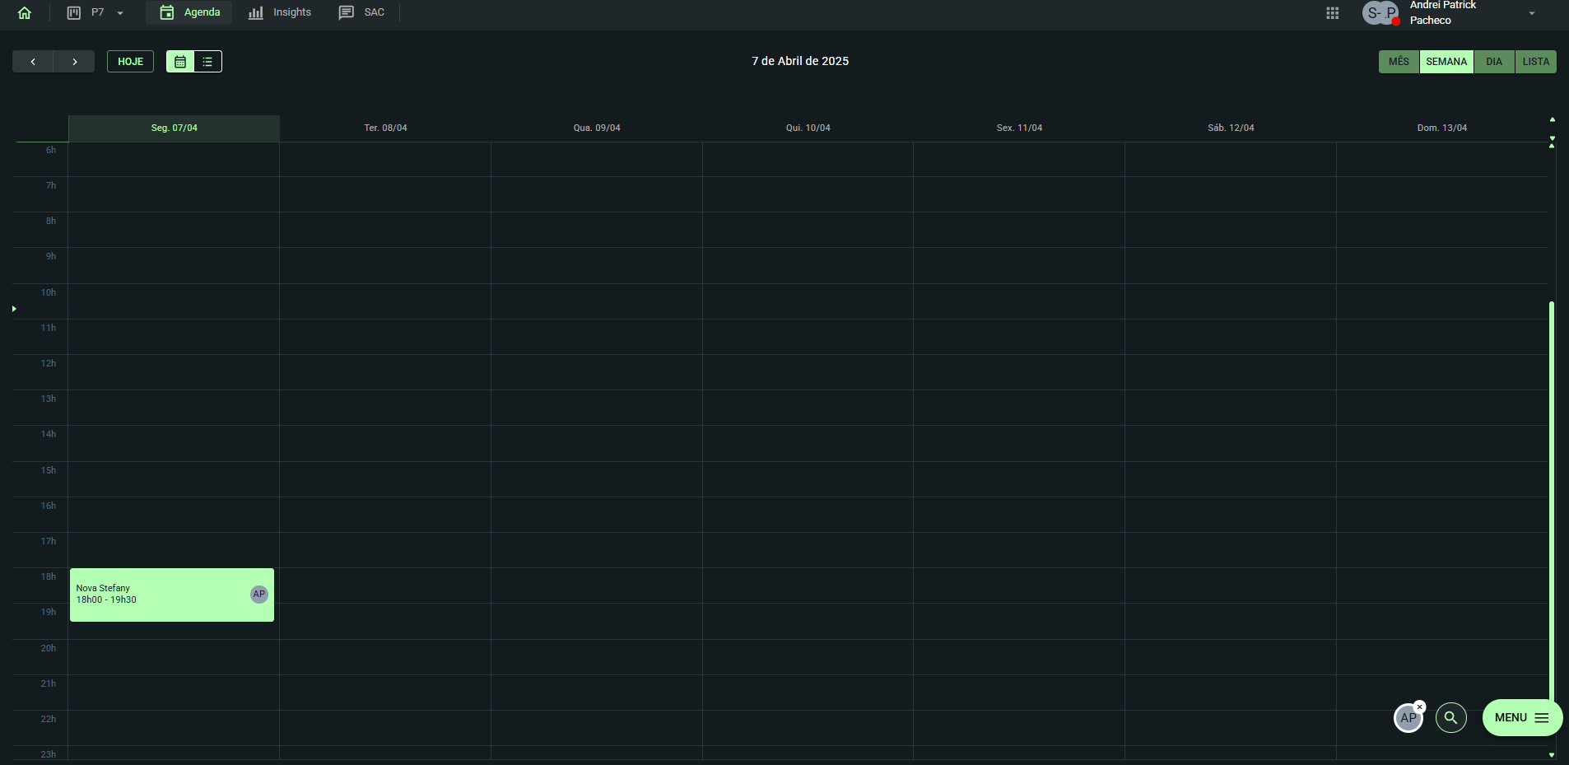This screenshot has width=1569, height=765.
Task: Select the SEMANA view option
Action: click(1446, 62)
